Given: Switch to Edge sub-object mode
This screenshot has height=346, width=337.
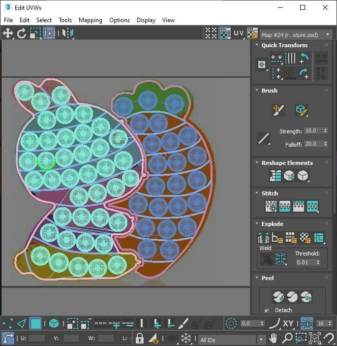Looking at the screenshot, I should (22, 324).
